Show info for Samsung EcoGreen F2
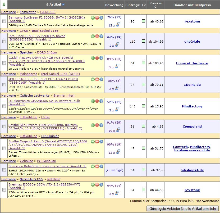This screenshot has width=220, height=213. tap(101, 18)
